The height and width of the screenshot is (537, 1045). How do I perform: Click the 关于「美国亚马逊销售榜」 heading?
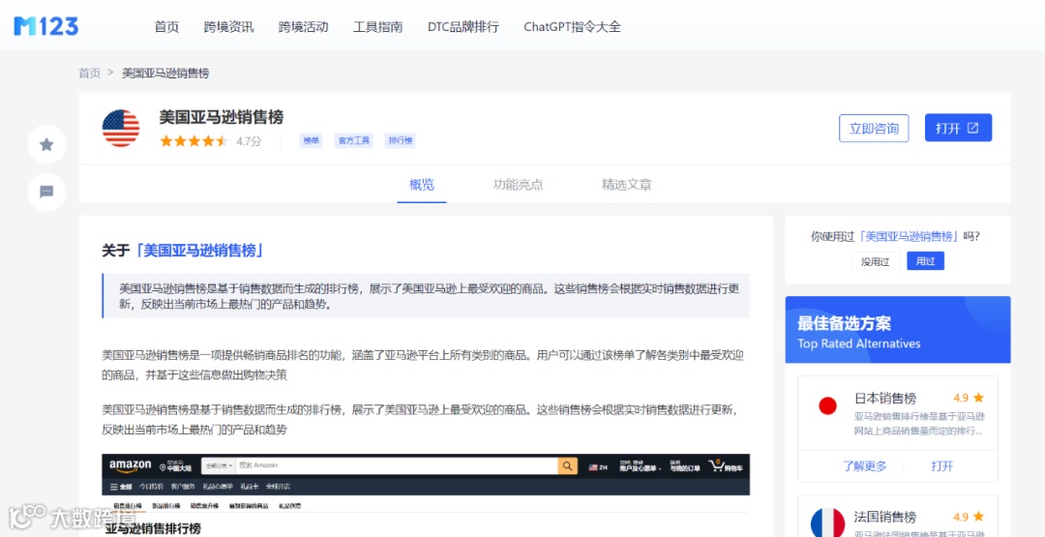click(183, 251)
